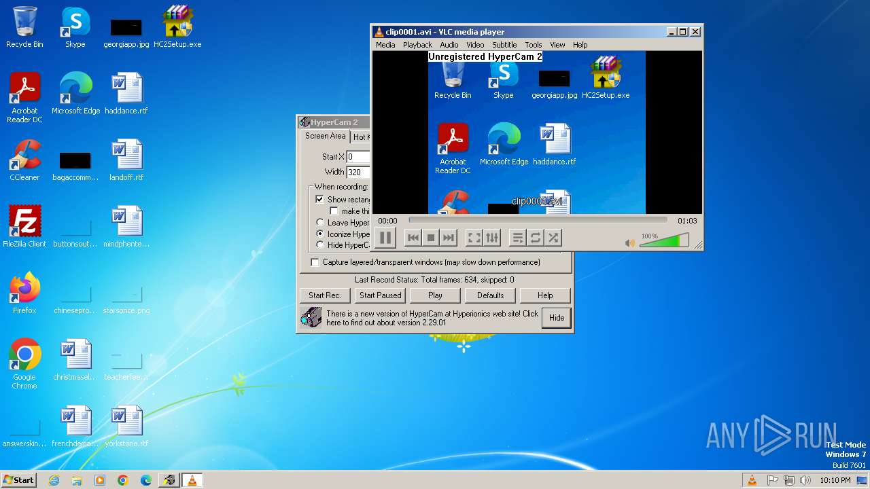
Task: Open VLC View menu
Action: [557, 45]
